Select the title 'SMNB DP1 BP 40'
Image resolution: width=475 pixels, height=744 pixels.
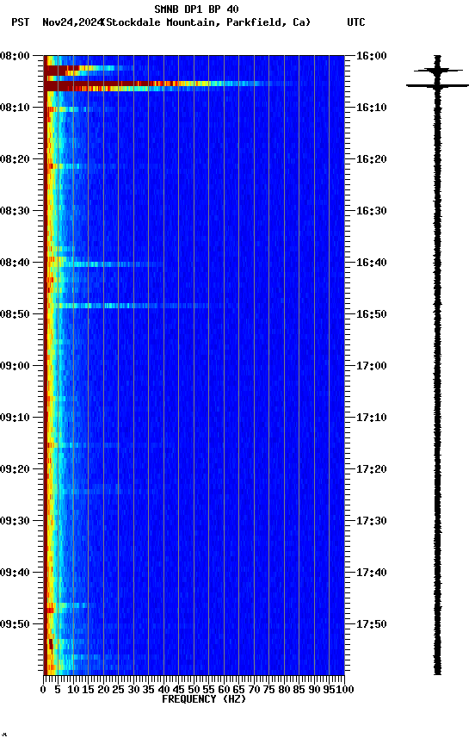196,9
